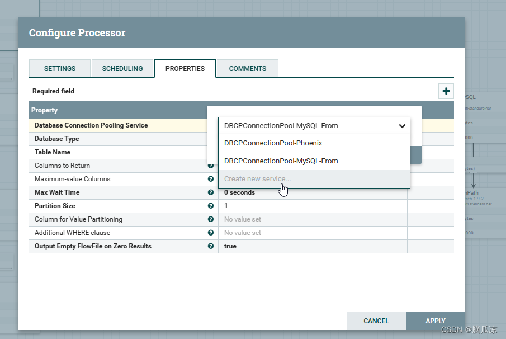The width and height of the screenshot is (506, 339).
Task: Select Maximum-value Columns property name
Action: tap(73, 179)
